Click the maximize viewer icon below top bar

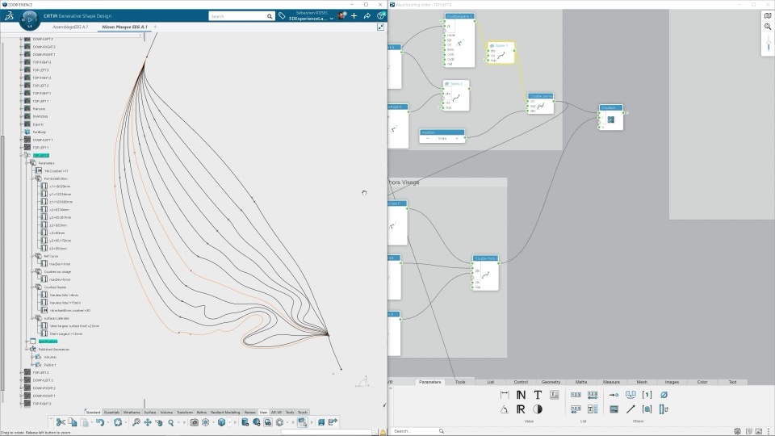[380, 27]
